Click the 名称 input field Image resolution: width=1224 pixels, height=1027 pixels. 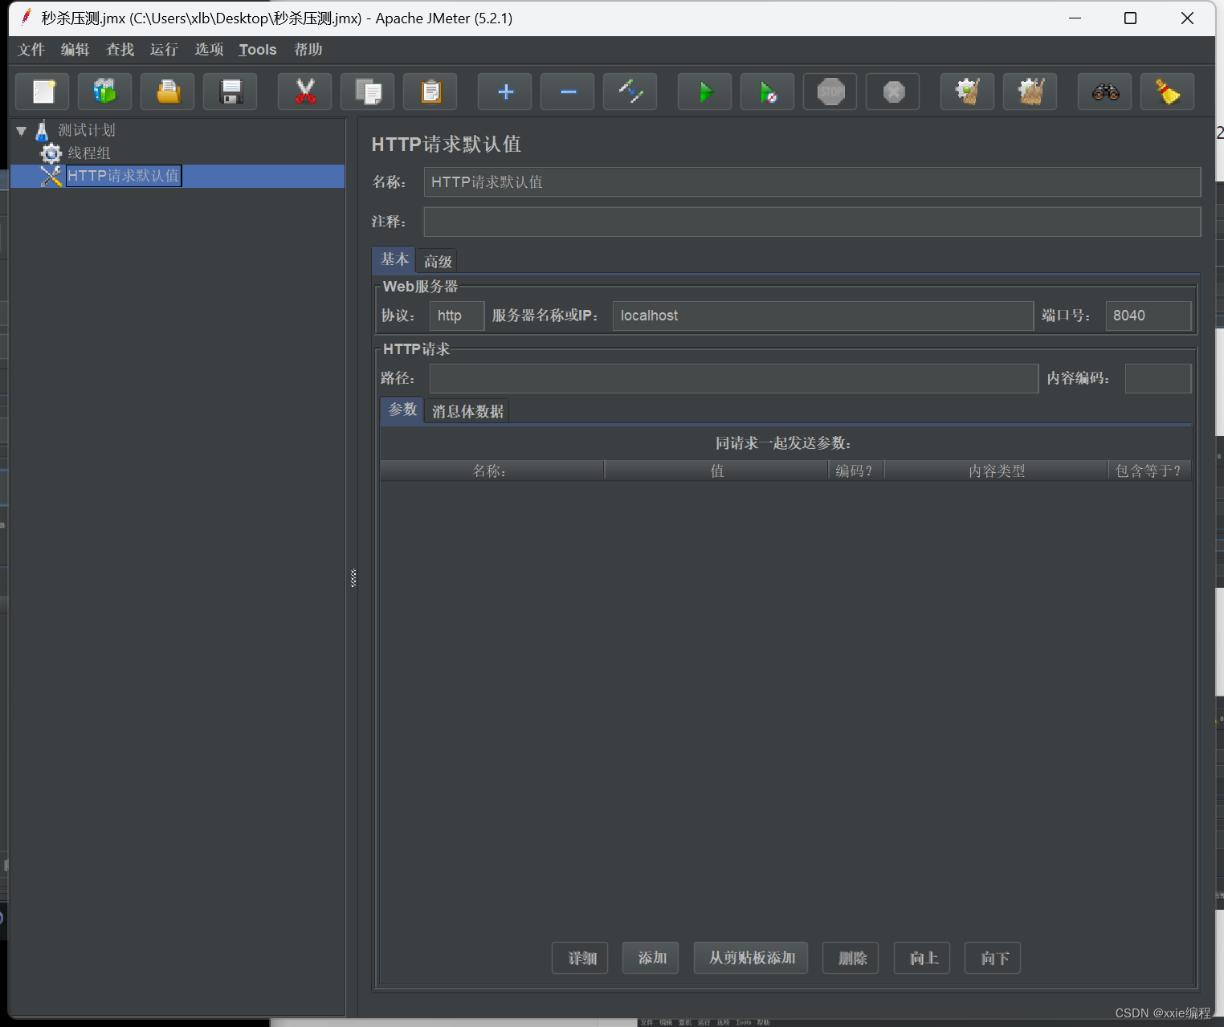812,182
